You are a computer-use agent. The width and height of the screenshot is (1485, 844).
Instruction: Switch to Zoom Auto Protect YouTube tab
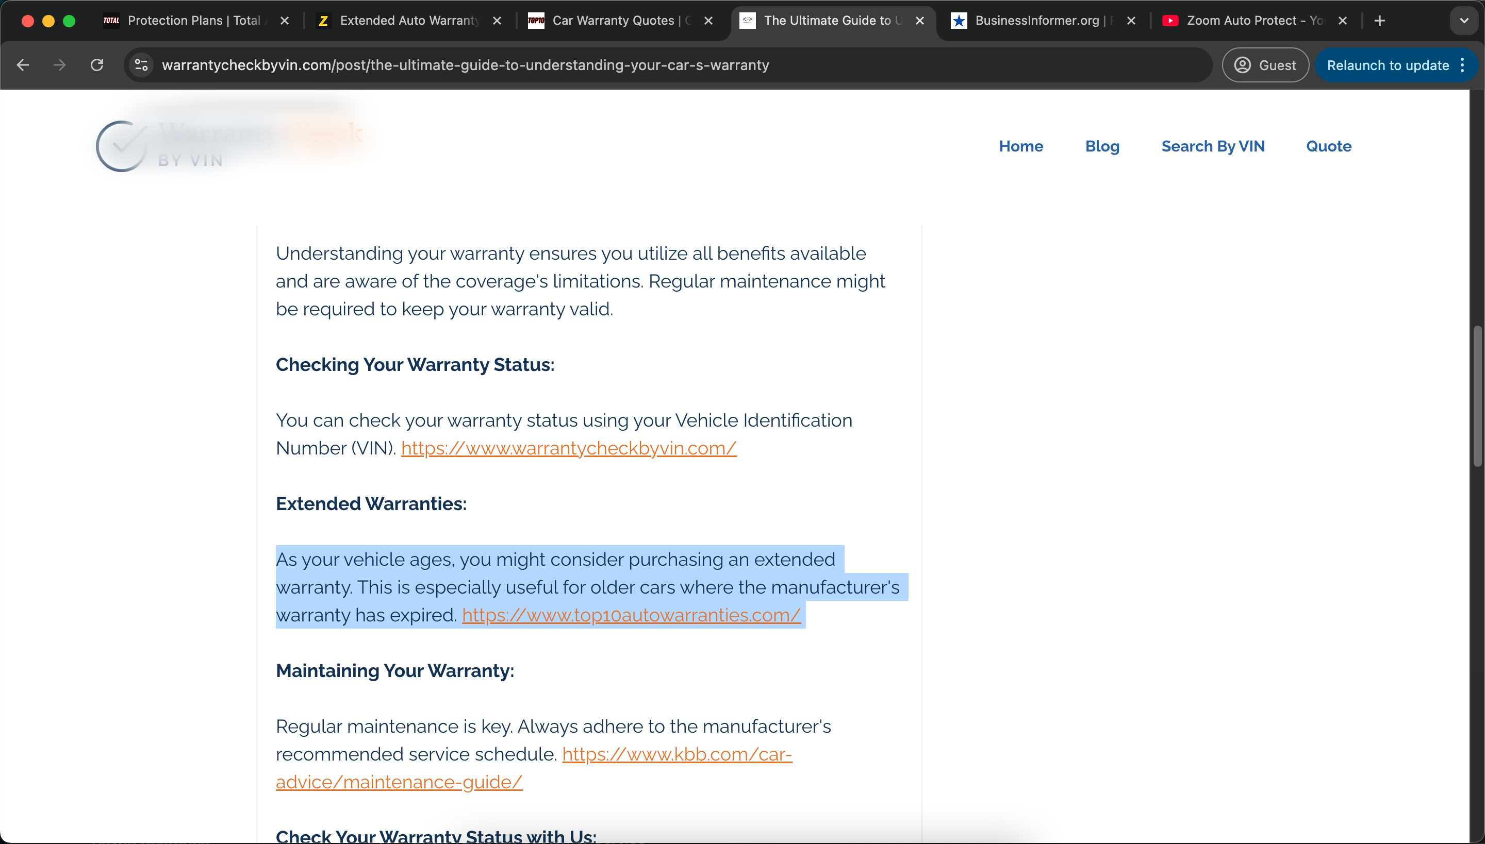click(1255, 21)
